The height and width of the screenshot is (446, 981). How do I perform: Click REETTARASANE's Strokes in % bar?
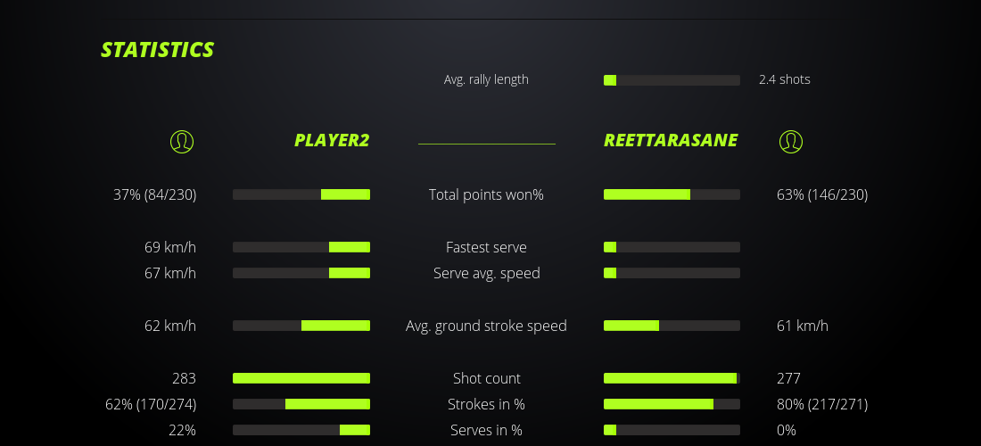672,404
